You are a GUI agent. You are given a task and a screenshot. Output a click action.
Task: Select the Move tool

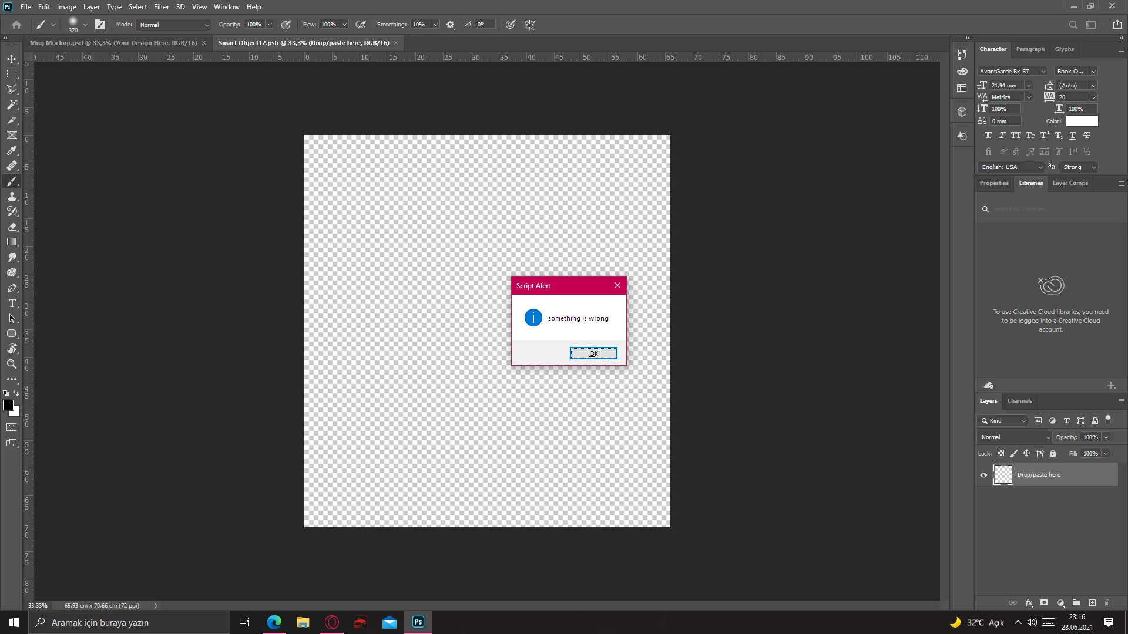tap(12, 59)
